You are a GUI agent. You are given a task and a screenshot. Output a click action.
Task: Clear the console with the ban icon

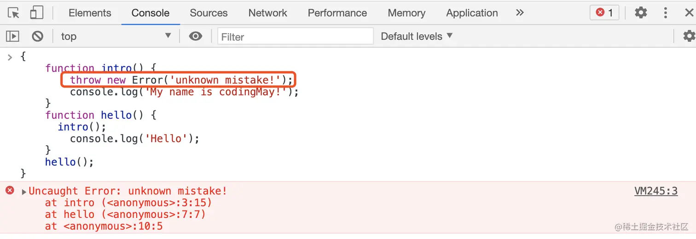click(38, 36)
